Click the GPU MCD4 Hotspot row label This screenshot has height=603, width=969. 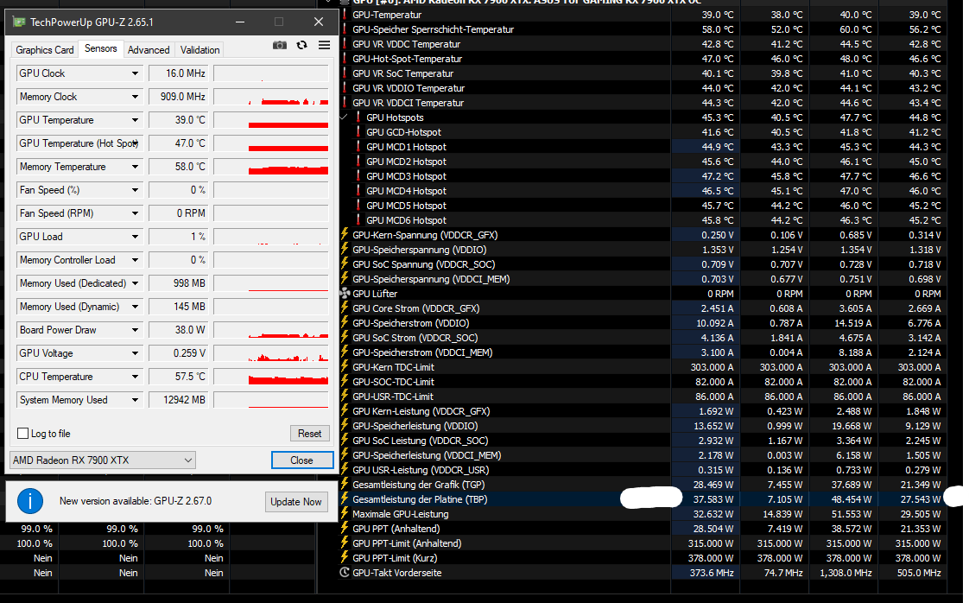point(406,191)
